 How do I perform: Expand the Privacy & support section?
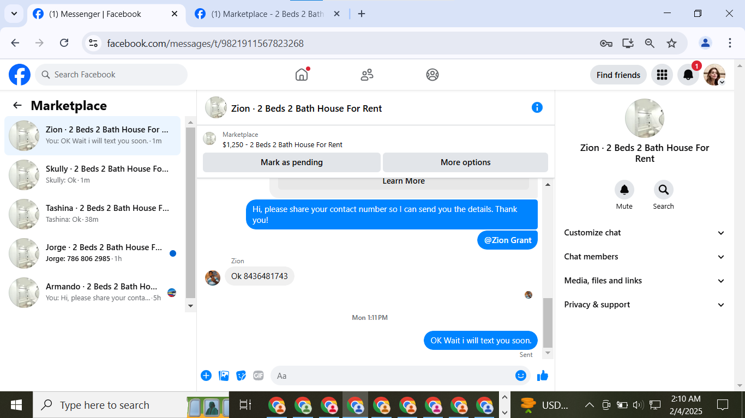pos(645,305)
